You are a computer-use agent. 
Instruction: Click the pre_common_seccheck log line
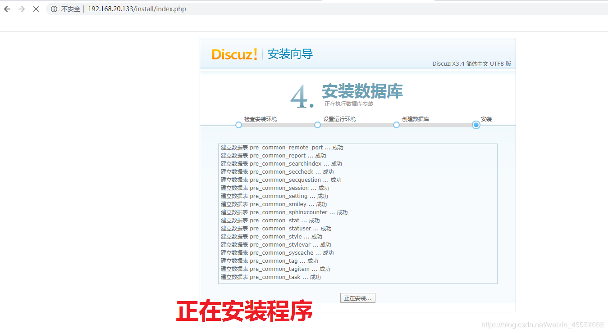click(x=277, y=172)
